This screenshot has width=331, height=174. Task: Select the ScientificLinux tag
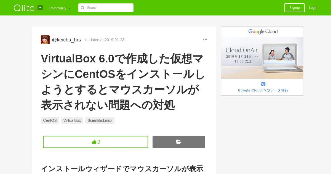pyautogui.click(x=100, y=120)
